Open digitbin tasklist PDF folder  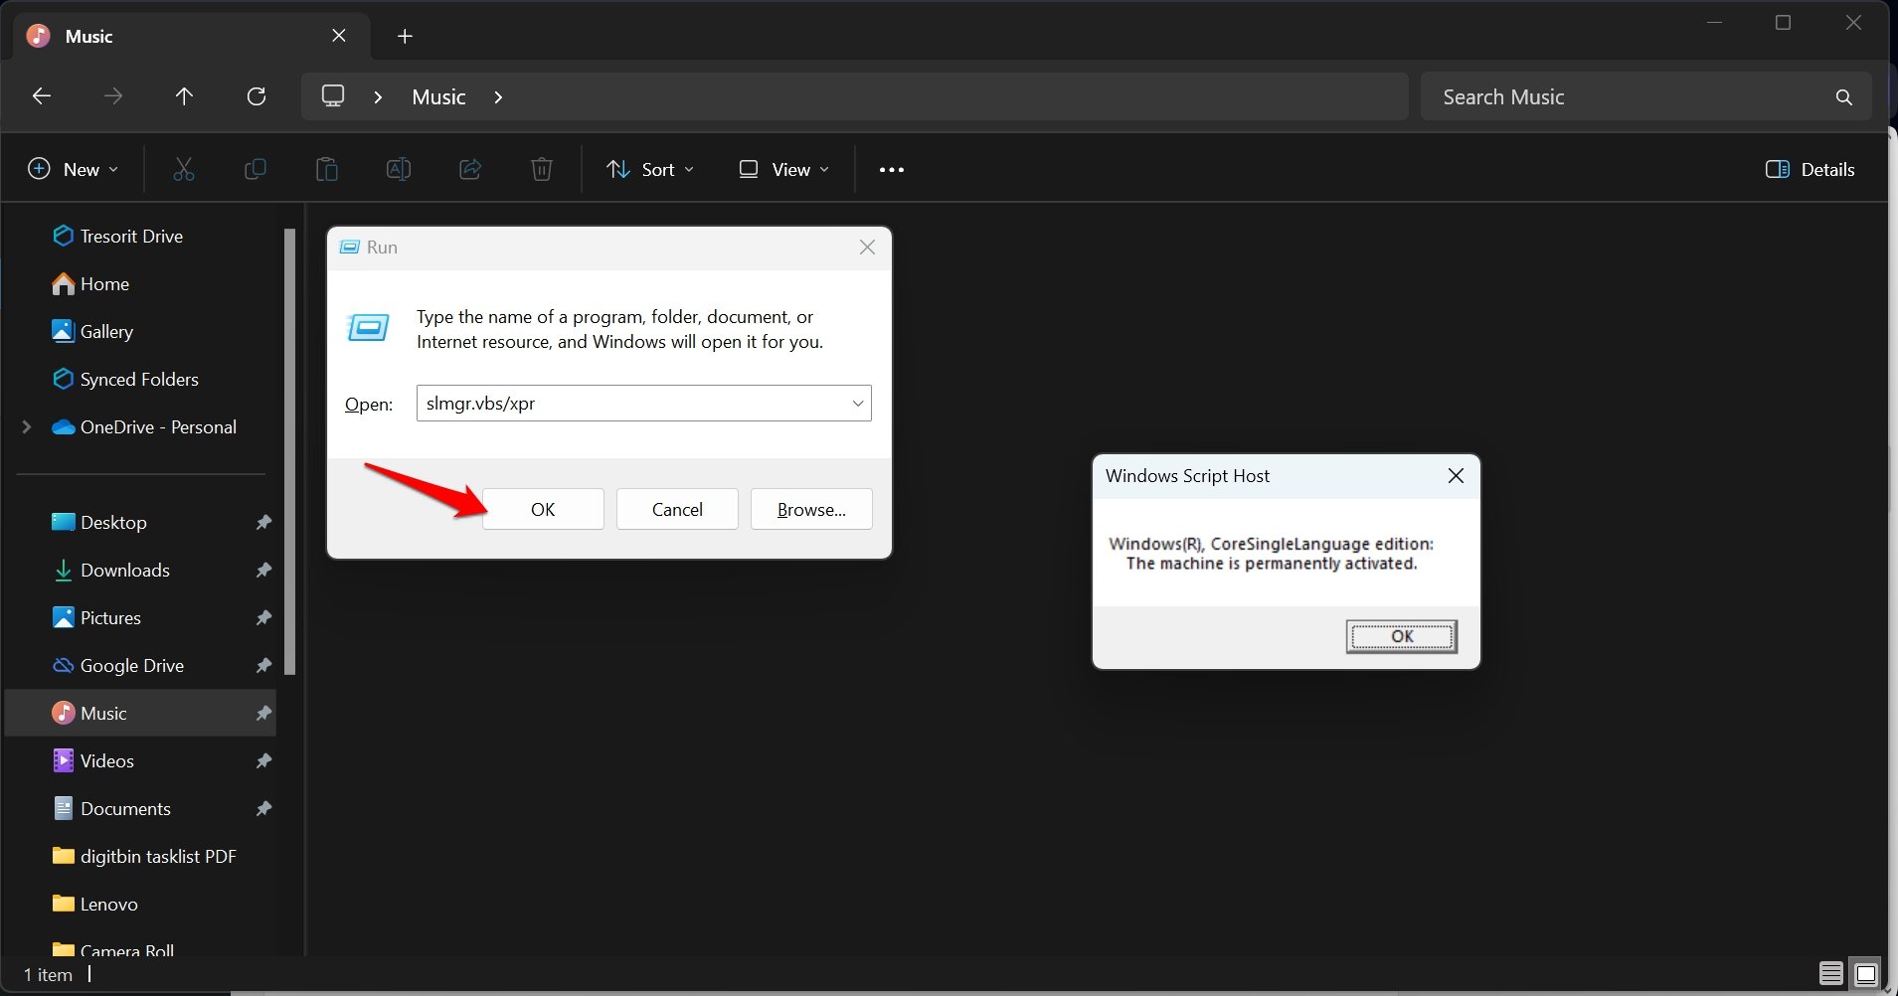143,856
